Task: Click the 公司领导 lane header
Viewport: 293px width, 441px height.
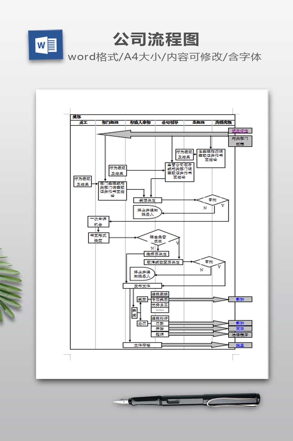Action: [170, 123]
